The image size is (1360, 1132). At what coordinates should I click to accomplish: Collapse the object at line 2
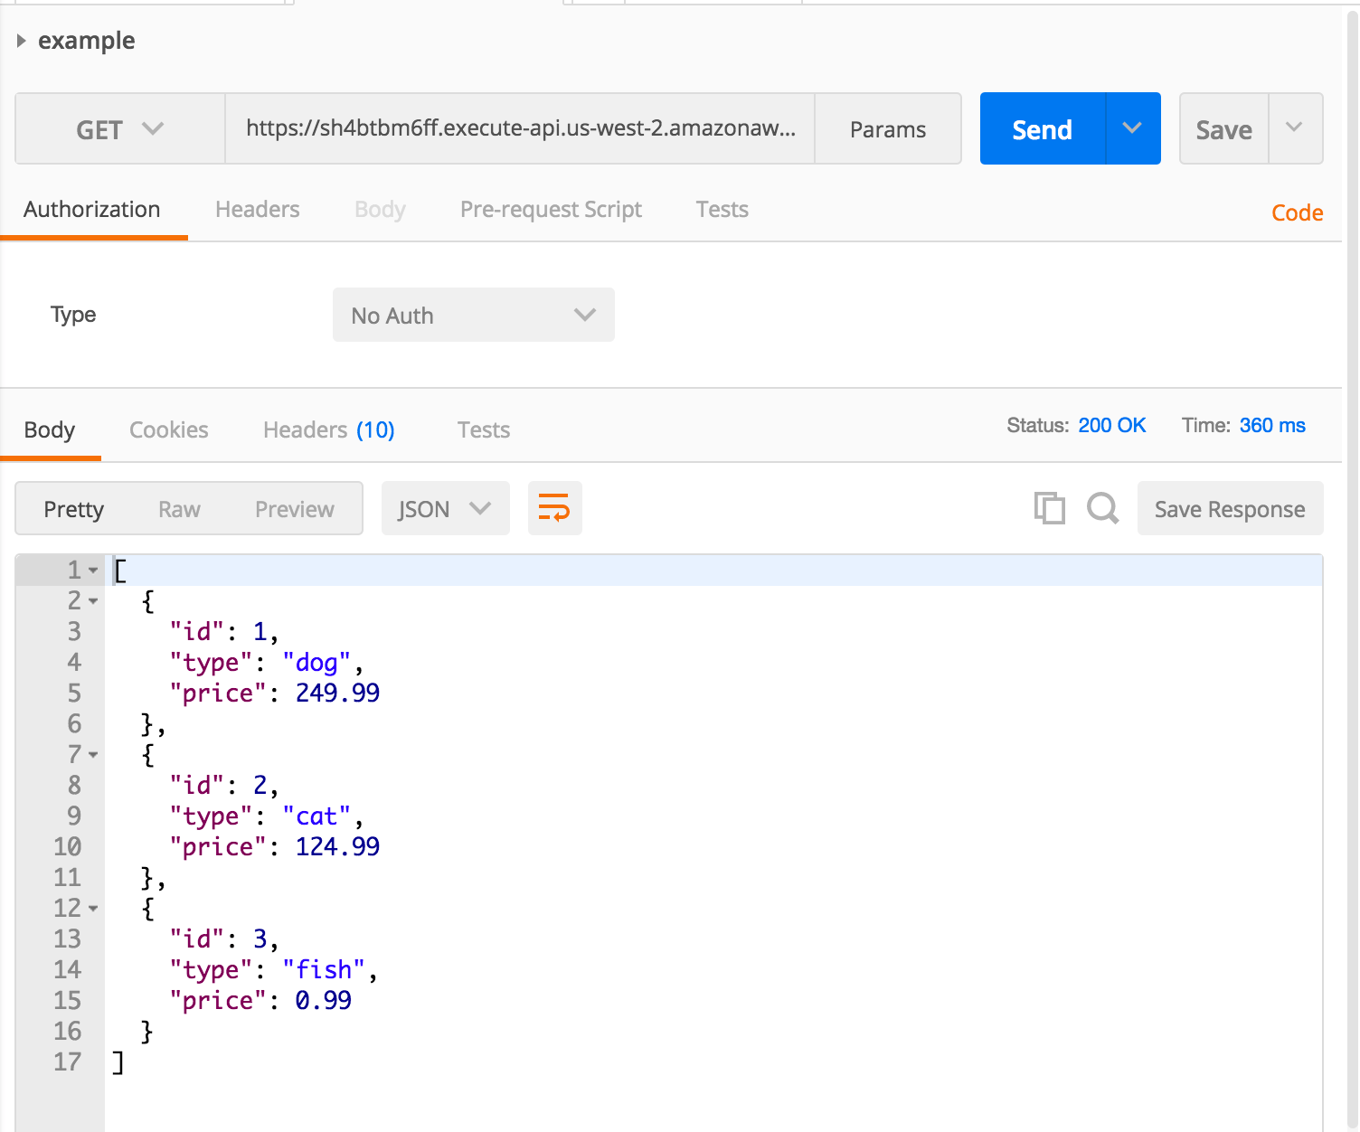(93, 601)
